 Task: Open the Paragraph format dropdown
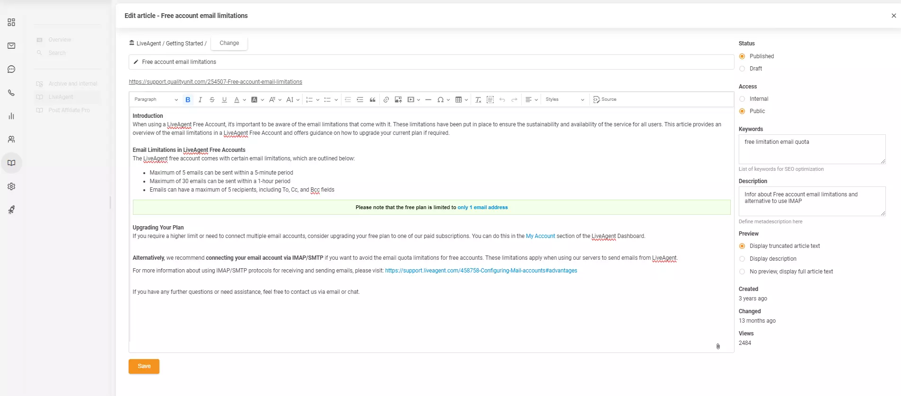point(156,100)
